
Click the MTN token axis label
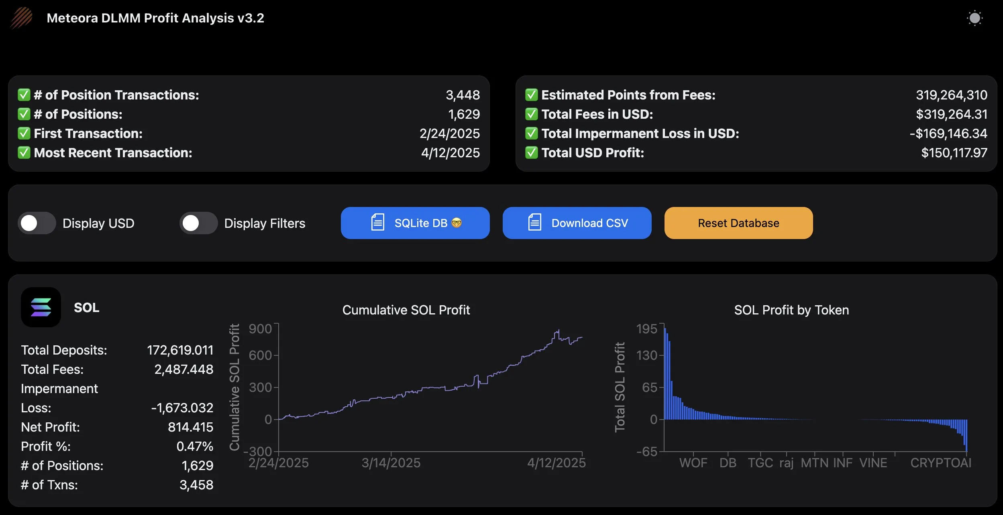[x=815, y=463]
